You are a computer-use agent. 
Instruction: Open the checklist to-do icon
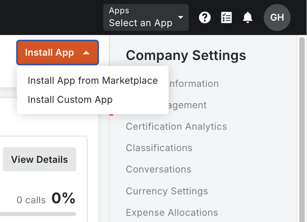[226, 18]
